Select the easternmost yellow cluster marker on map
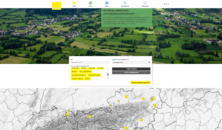222x130 pixels. (155, 105)
